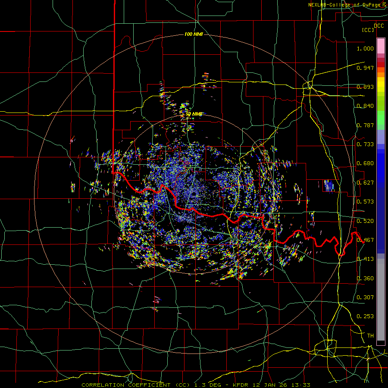Select the 0.413 legend value
Screen dimensions: 388x388
365,259
